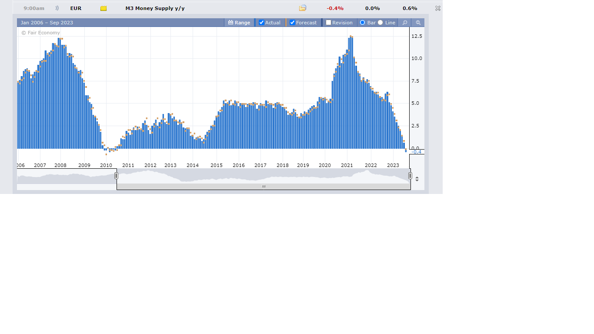
Task: Close the M3 Money Supply detail panel
Action: (438, 8)
